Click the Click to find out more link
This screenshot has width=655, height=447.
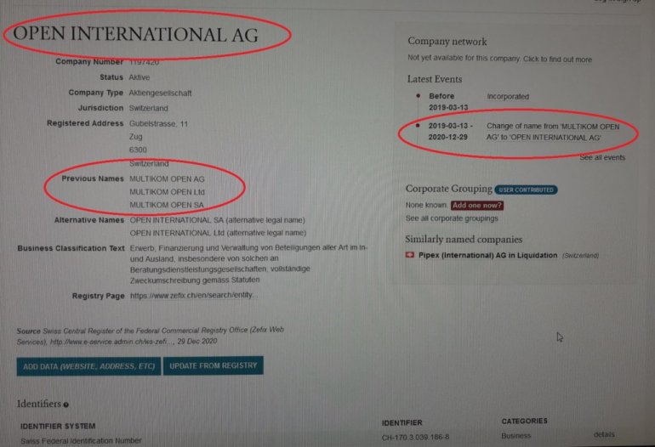click(x=558, y=59)
